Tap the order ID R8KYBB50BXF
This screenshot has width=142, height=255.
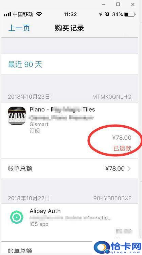(112, 198)
